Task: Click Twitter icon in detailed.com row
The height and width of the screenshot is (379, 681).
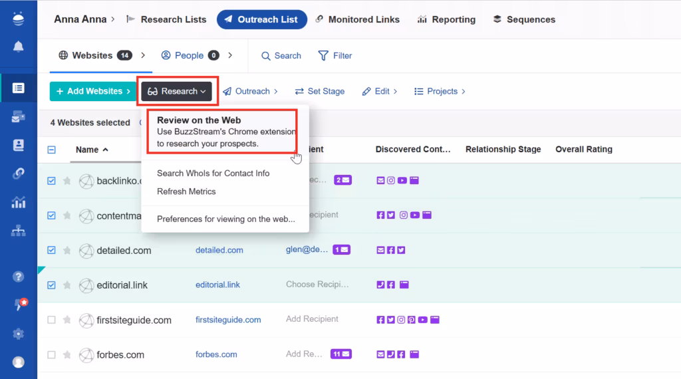Action: [x=401, y=250]
